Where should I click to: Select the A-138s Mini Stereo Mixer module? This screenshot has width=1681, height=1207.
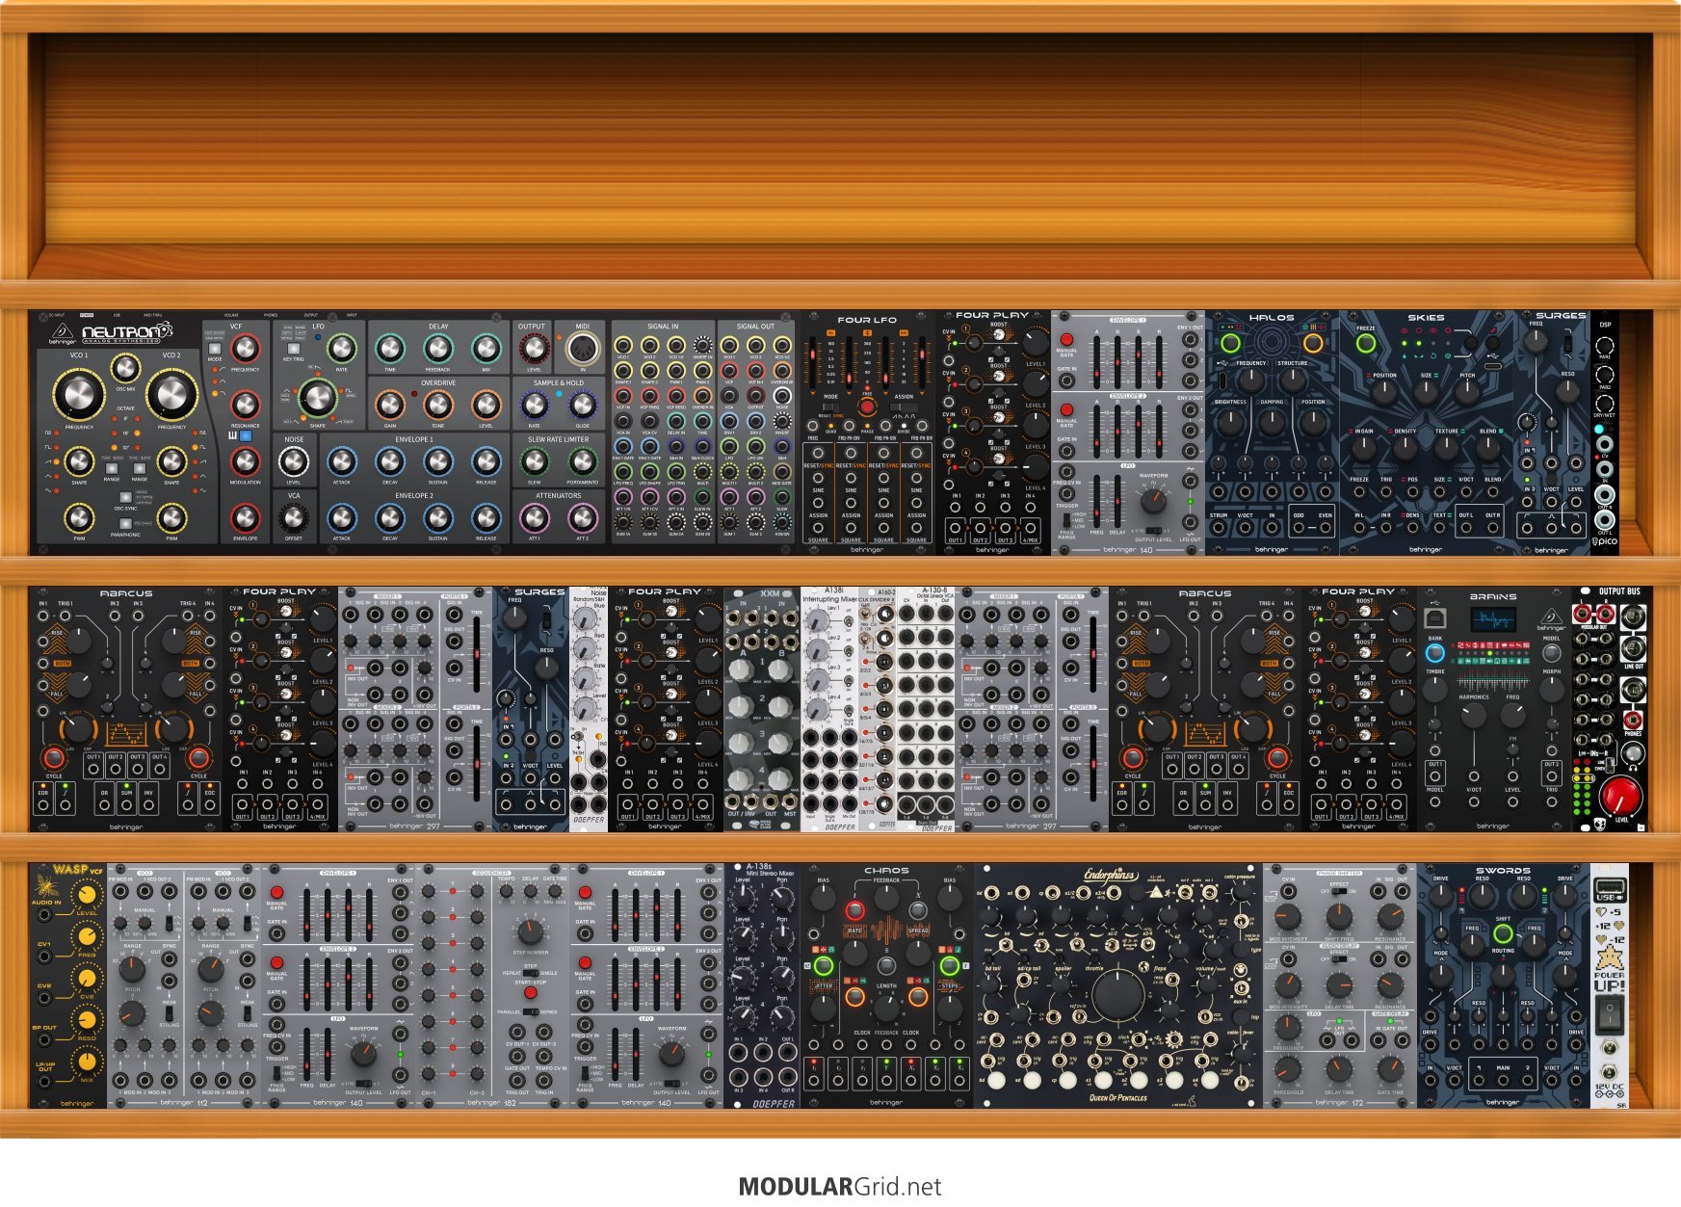pos(762,986)
